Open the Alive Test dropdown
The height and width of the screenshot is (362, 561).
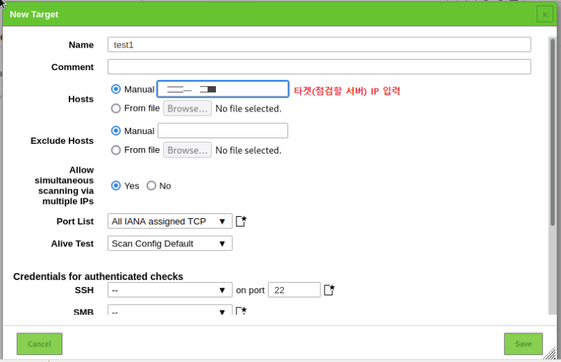tap(170, 243)
